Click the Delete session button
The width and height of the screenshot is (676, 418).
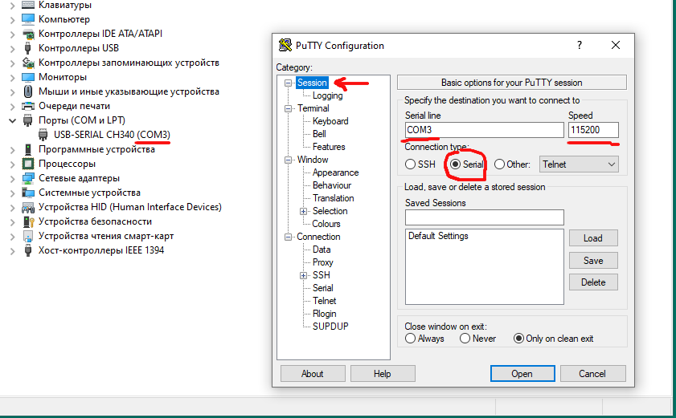(x=593, y=282)
